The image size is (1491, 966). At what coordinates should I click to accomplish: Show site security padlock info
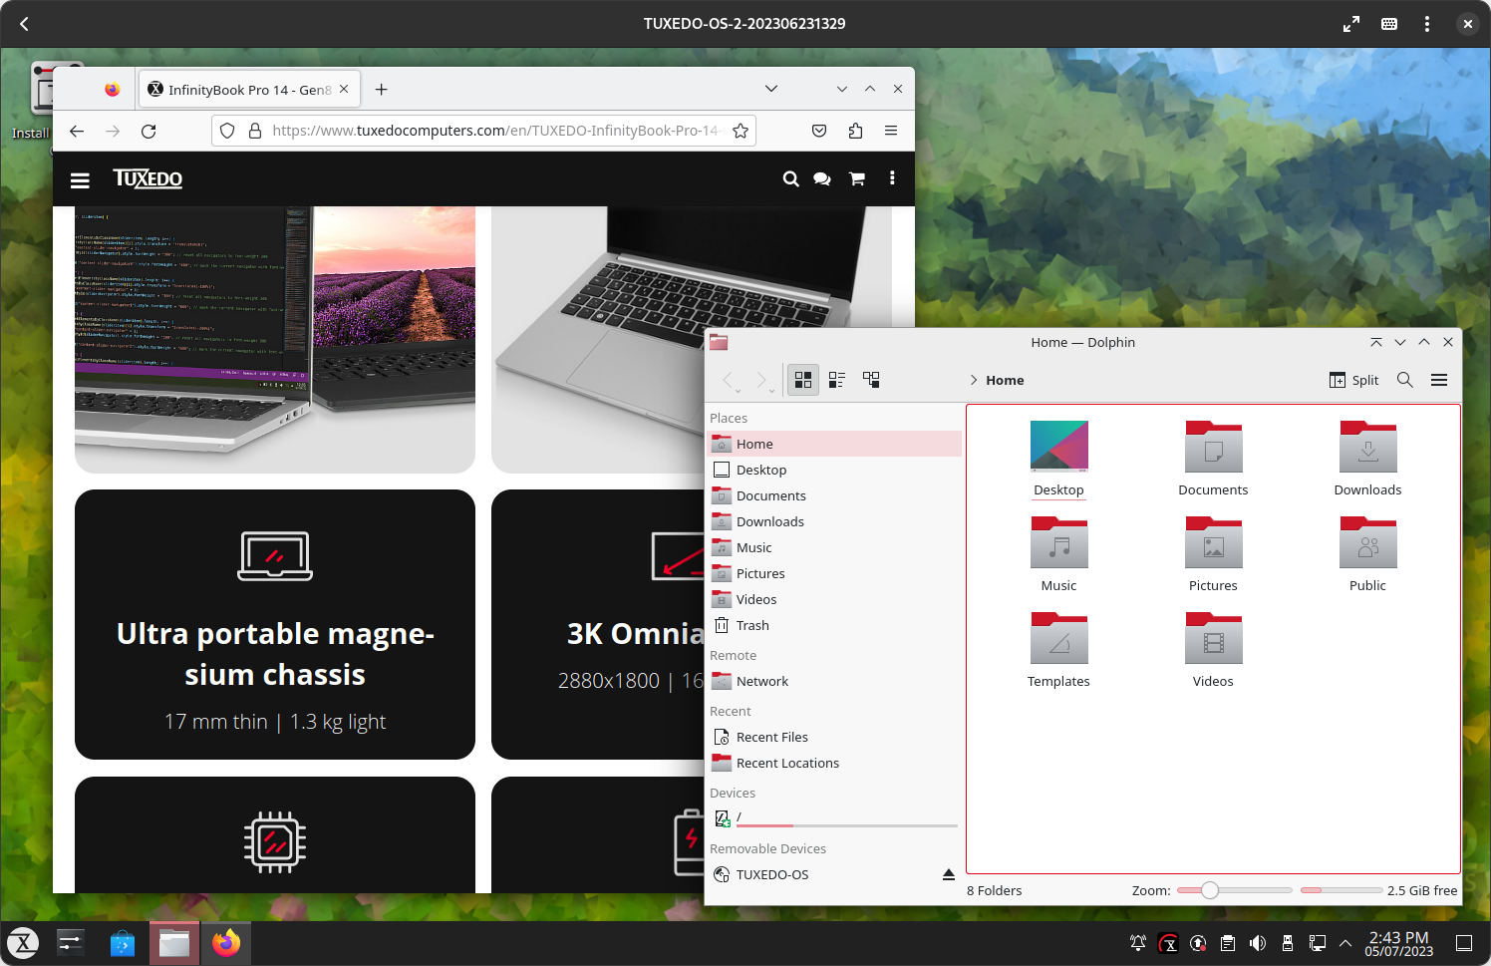(254, 131)
